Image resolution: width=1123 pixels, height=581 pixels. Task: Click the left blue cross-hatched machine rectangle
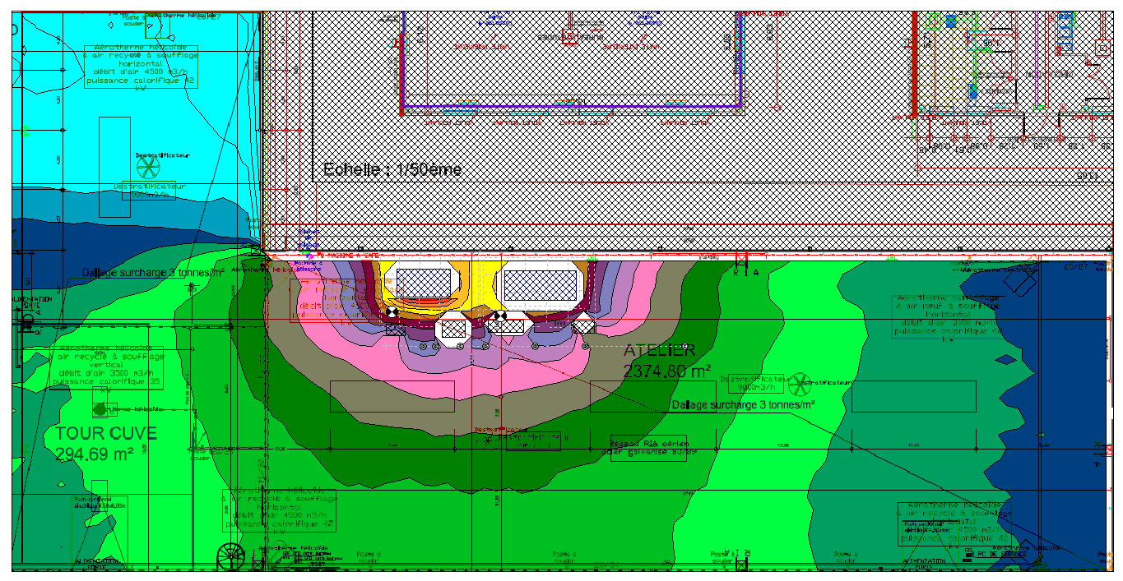coord(424,284)
